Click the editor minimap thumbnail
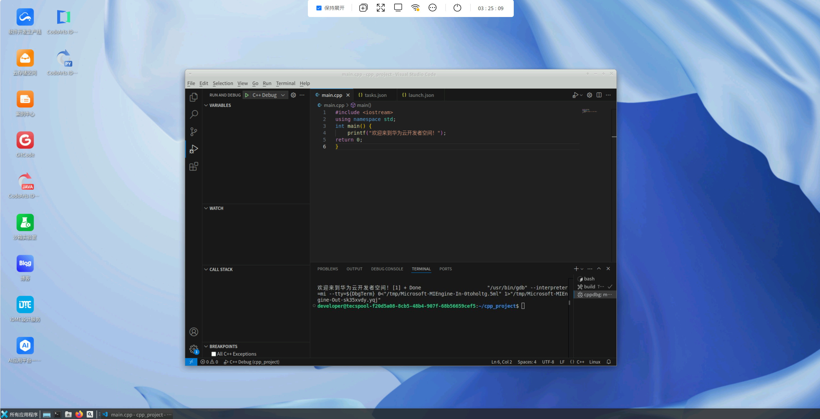820x419 pixels. 589,111
